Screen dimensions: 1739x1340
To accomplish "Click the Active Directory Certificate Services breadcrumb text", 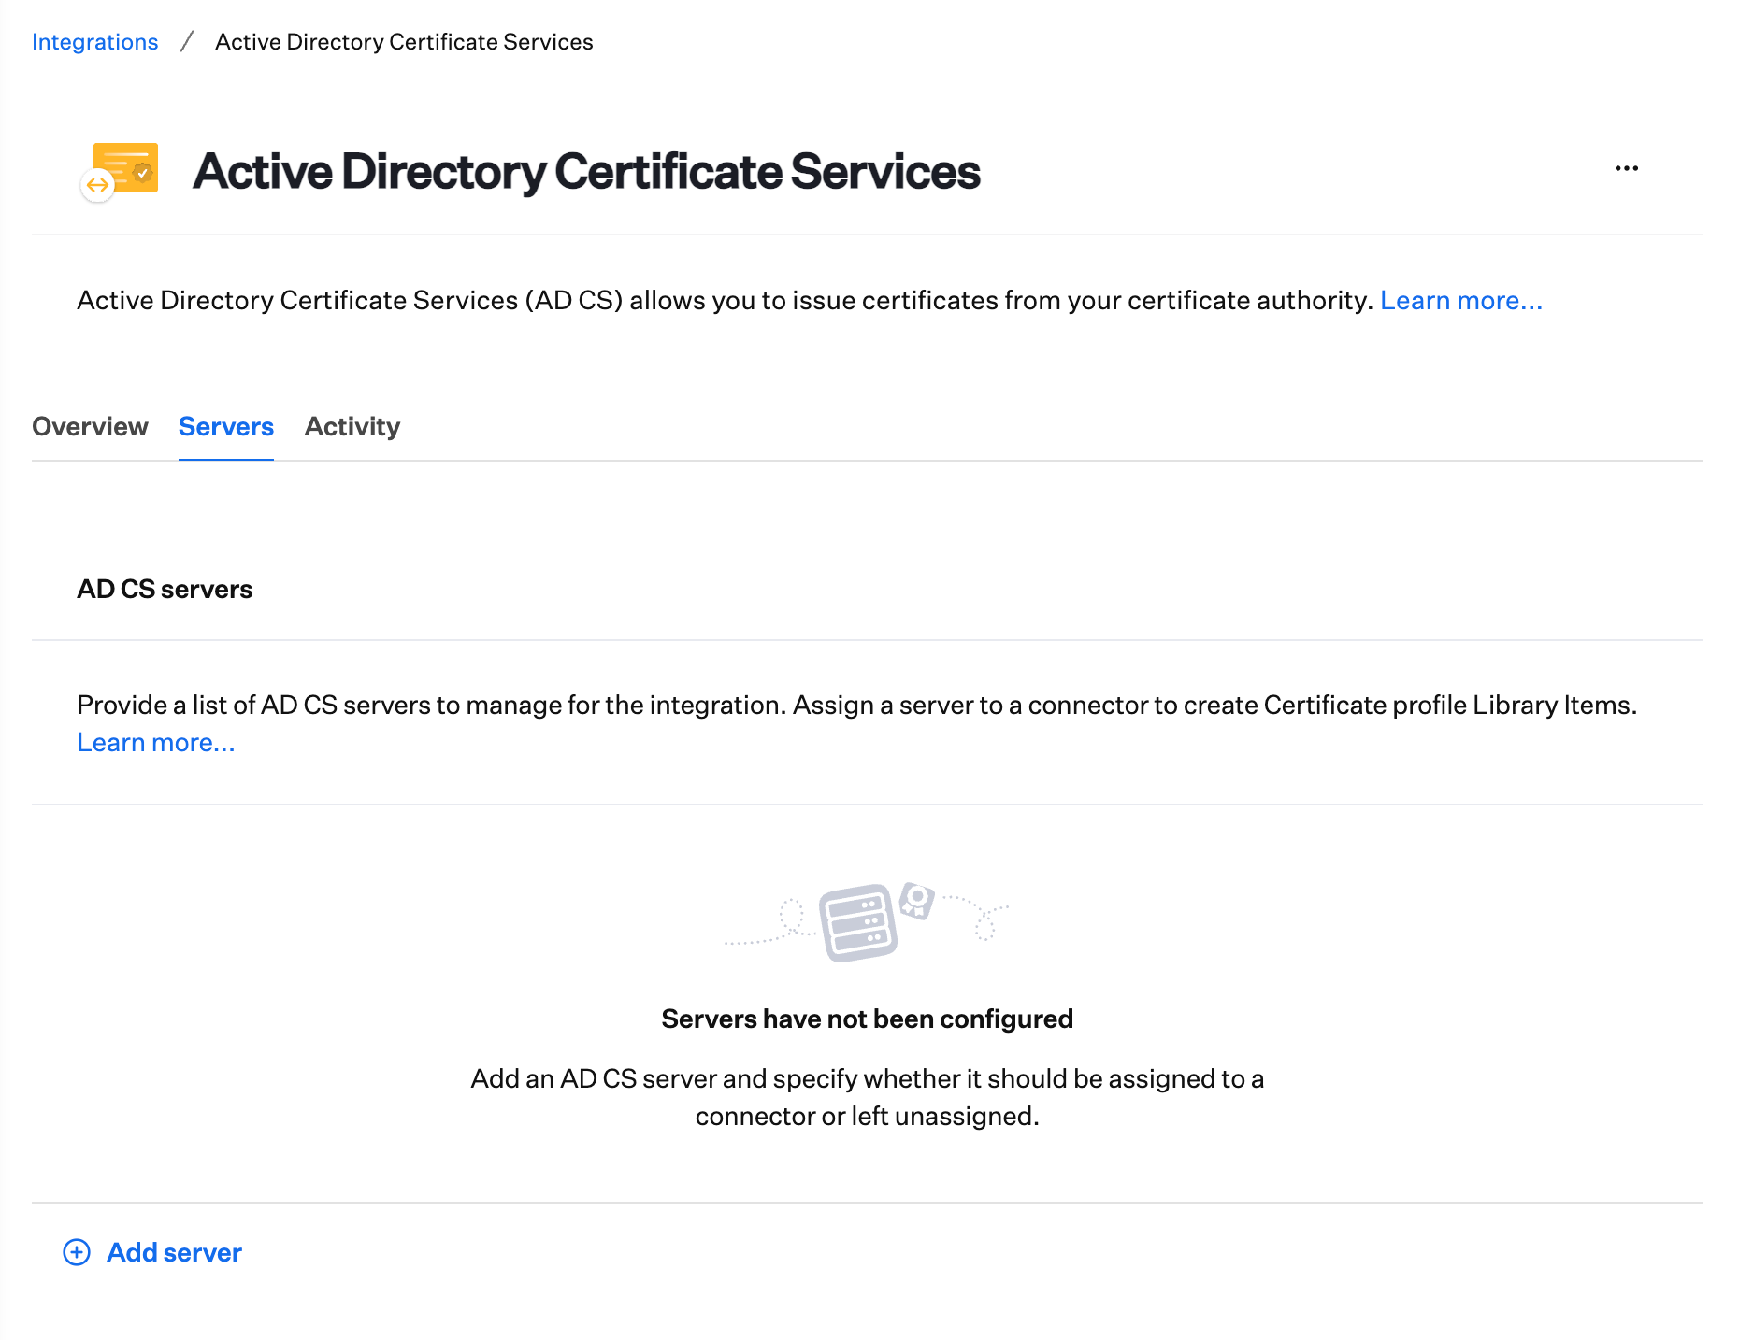I will pos(404,42).
